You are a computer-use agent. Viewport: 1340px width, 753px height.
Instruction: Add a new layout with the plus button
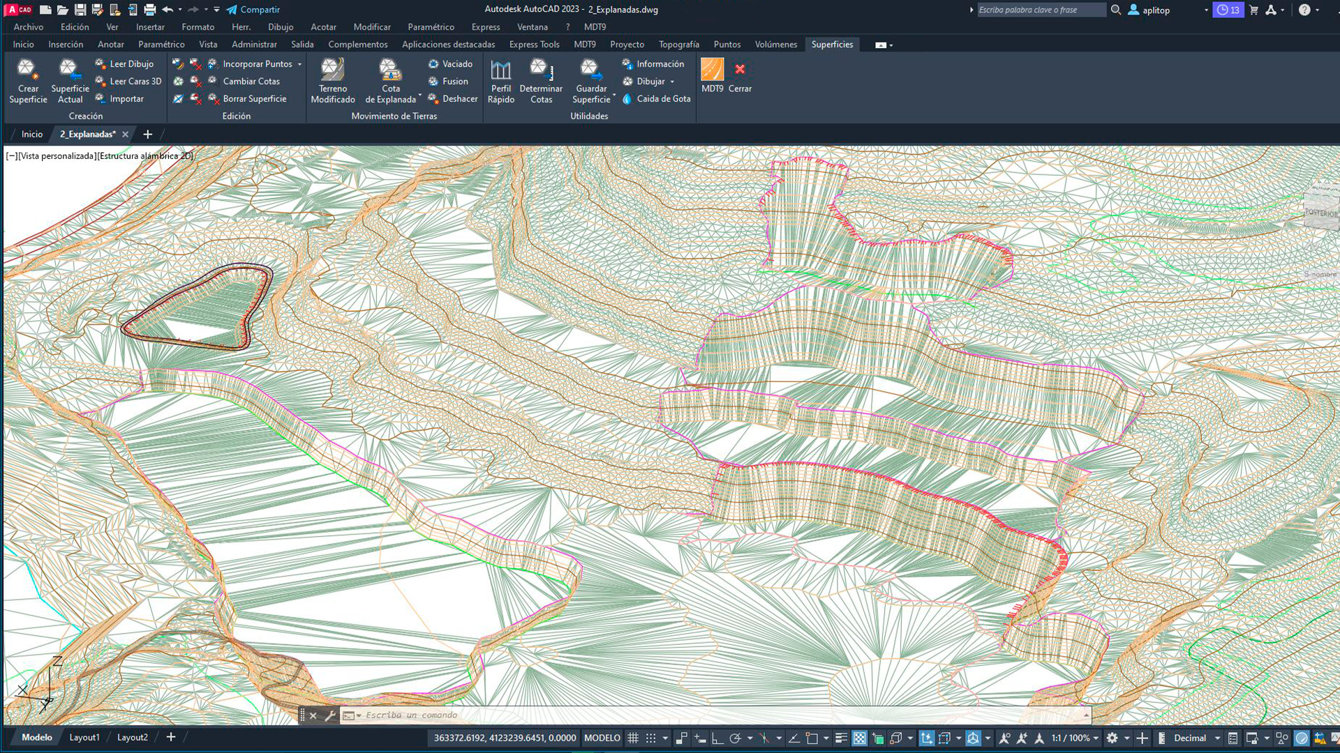tap(171, 738)
